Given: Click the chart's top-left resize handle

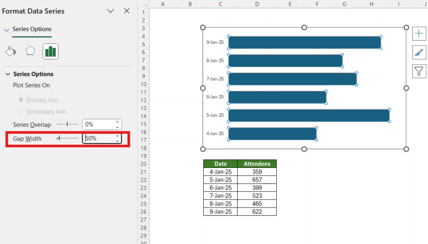Looking at the screenshot, I should [x=203, y=28].
